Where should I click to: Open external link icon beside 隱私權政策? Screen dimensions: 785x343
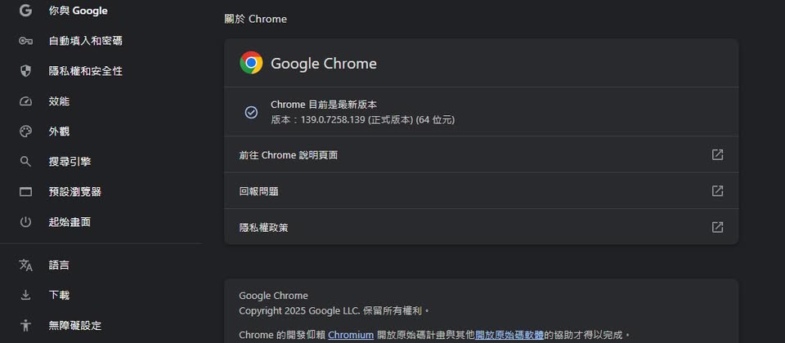coord(717,227)
